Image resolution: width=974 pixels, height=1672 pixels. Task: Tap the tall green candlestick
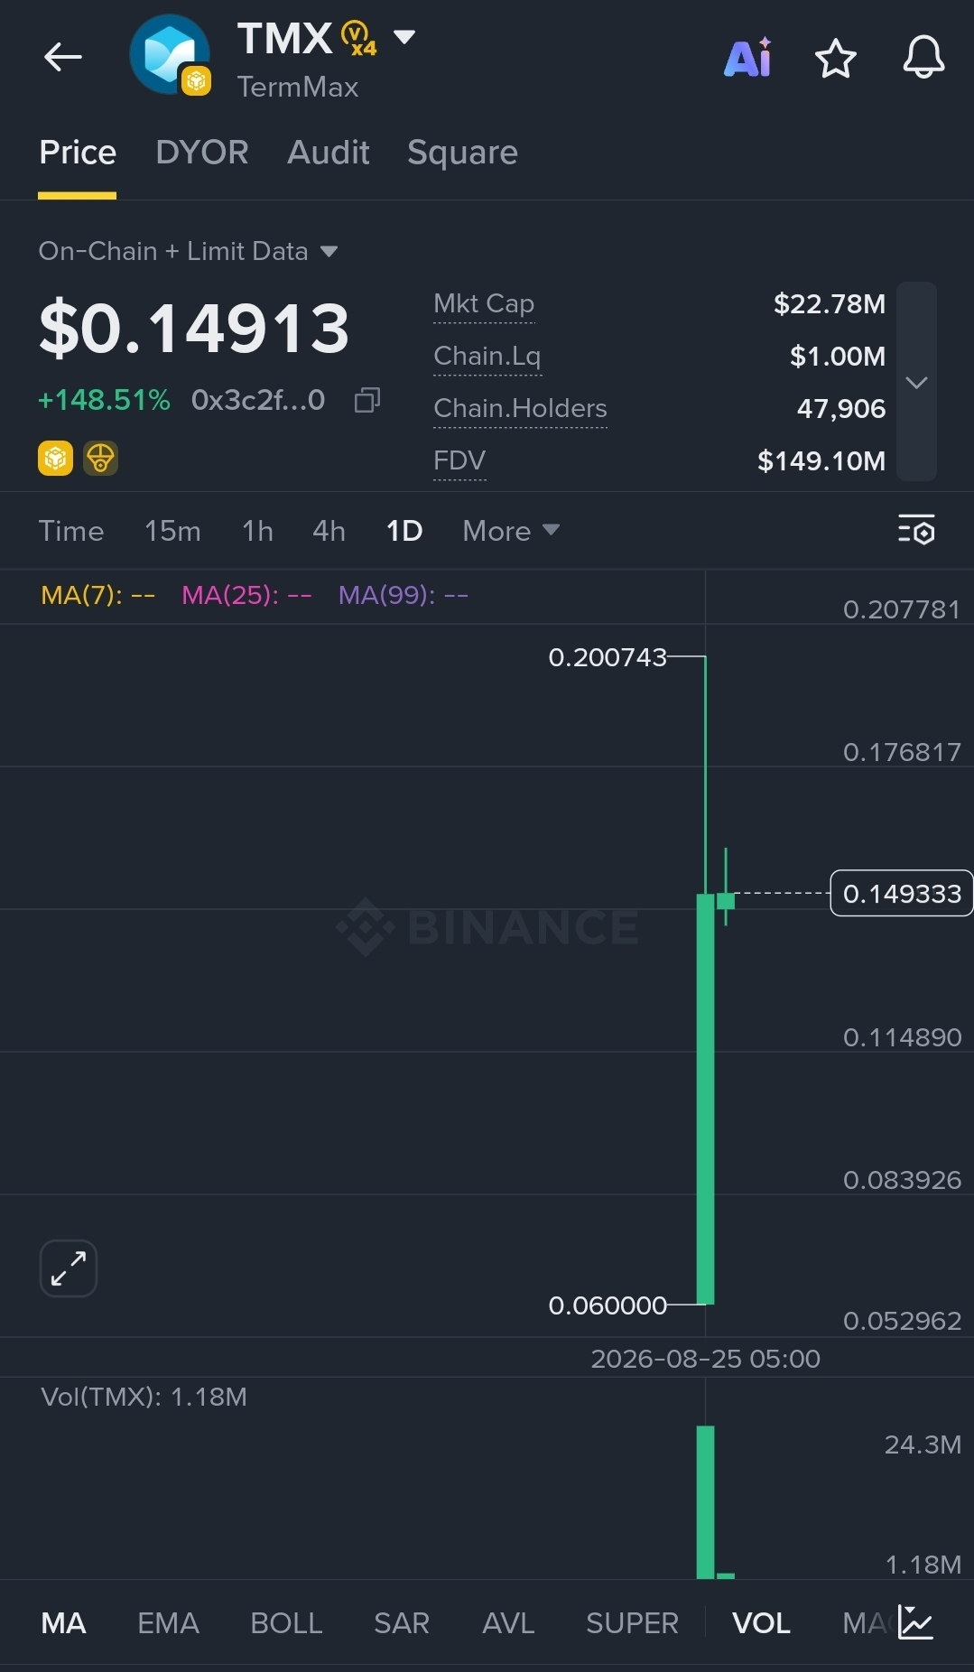[x=706, y=1099]
